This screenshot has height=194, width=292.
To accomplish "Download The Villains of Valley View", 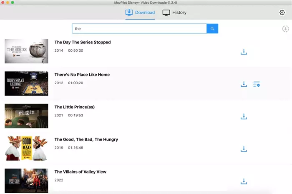I will click(244, 181).
